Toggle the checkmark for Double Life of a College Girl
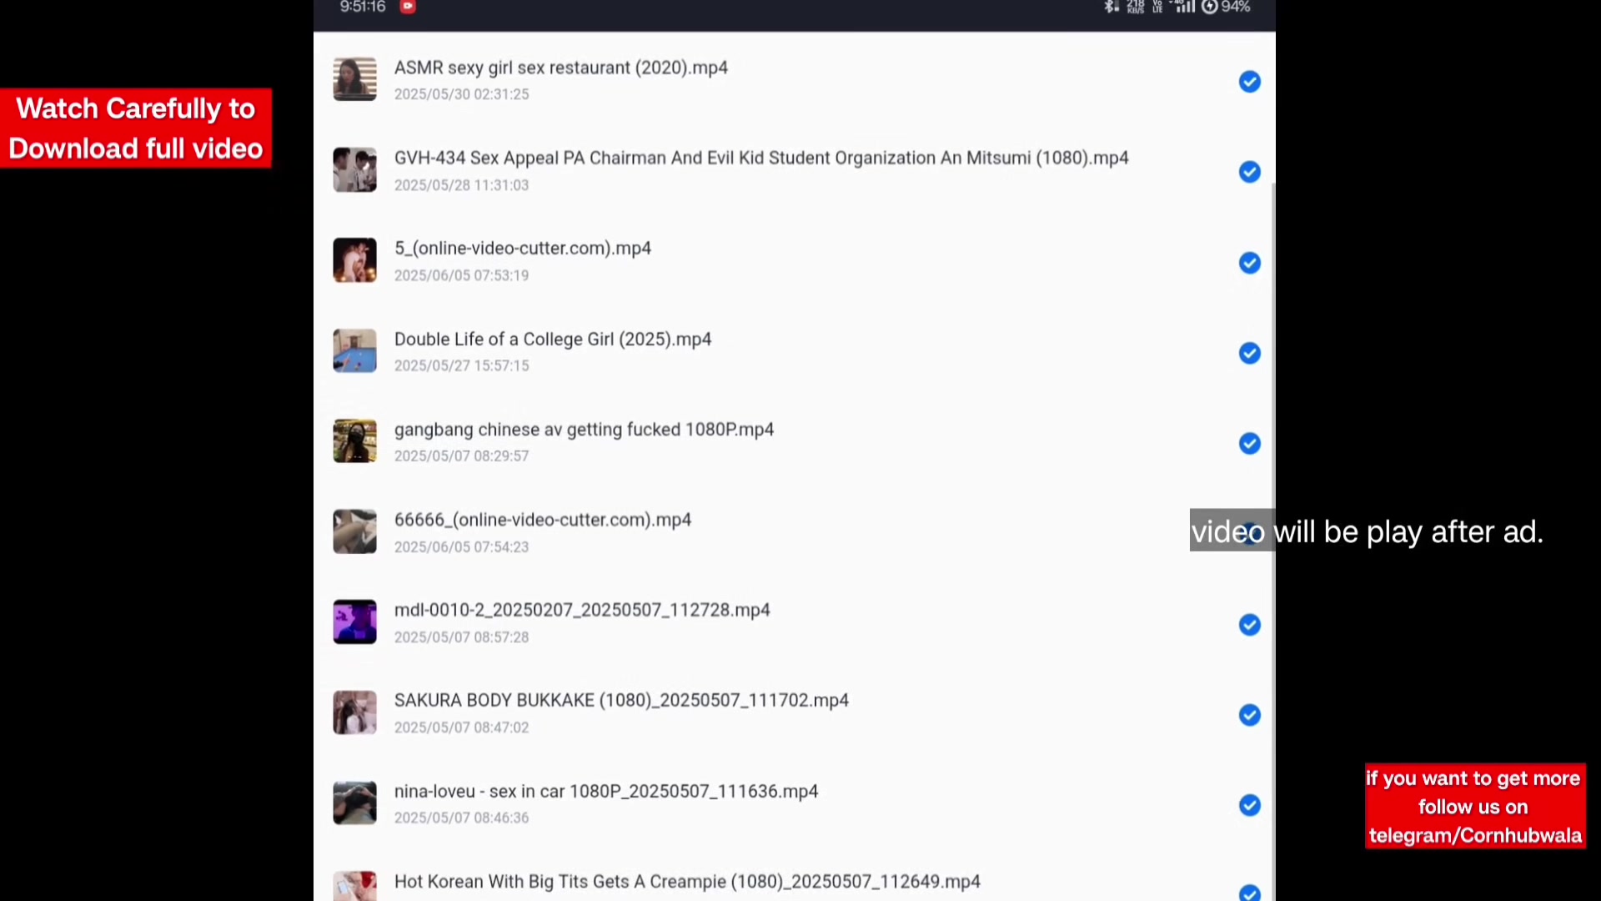1601x901 pixels. coord(1249,353)
